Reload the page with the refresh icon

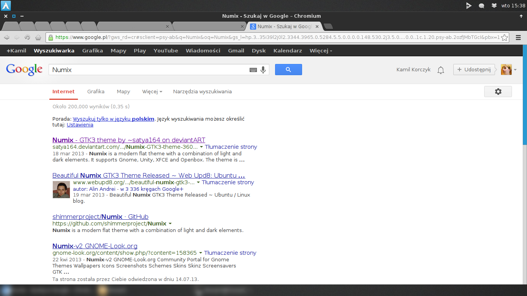pos(27,37)
